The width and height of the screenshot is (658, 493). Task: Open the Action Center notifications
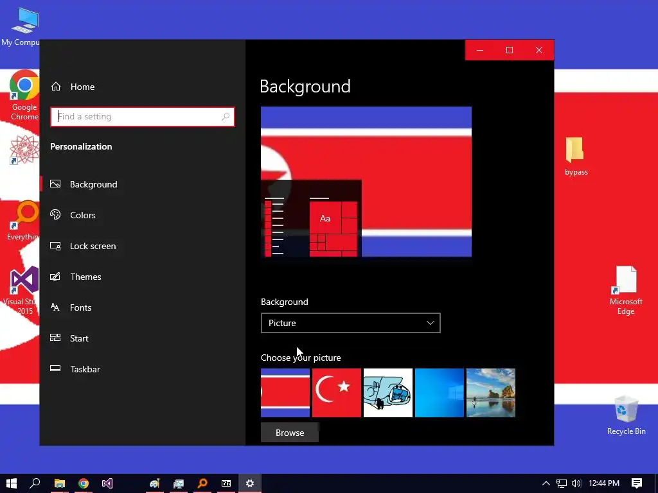coord(637,483)
